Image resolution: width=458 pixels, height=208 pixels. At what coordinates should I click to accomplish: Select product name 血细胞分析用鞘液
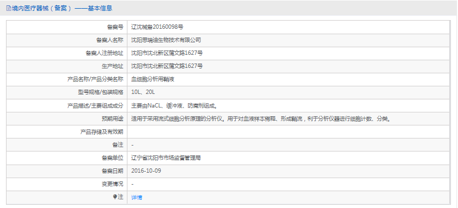click(153, 79)
